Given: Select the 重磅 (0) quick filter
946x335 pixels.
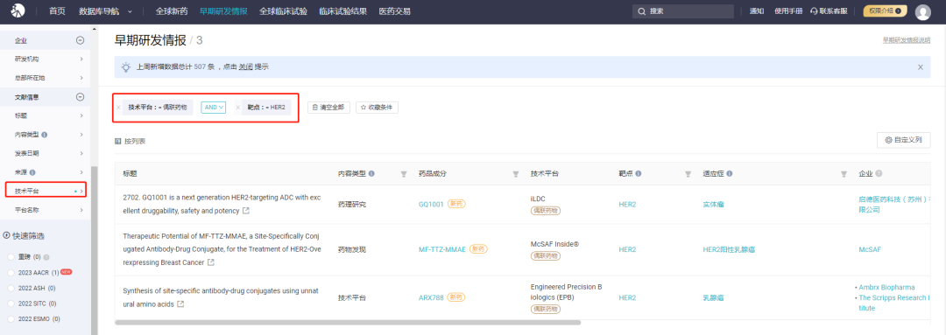Looking at the screenshot, I should coord(11,257).
